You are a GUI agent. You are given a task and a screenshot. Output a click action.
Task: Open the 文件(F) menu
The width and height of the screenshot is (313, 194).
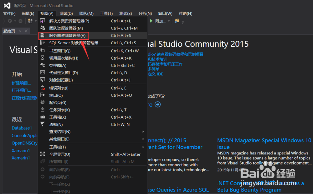coord(9,13)
